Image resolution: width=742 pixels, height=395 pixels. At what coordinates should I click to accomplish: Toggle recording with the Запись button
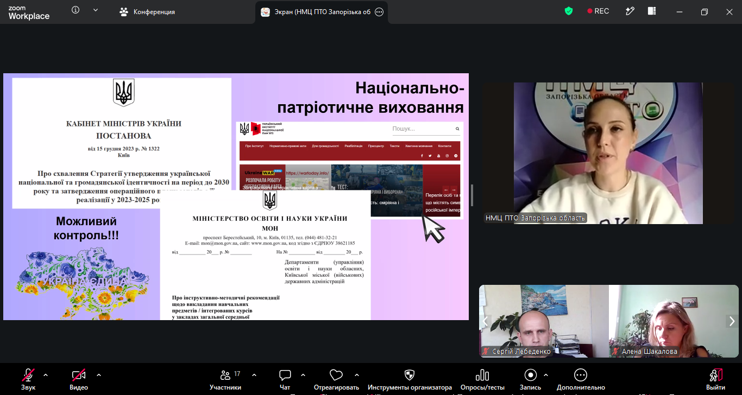click(530, 379)
